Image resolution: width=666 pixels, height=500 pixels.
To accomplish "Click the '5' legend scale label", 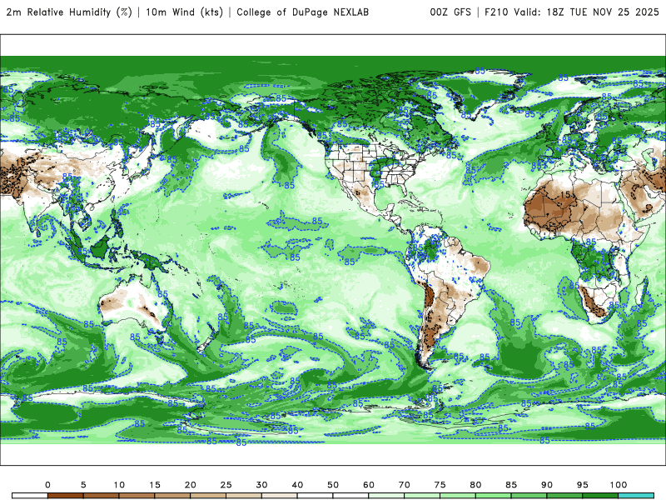I will [x=83, y=485].
